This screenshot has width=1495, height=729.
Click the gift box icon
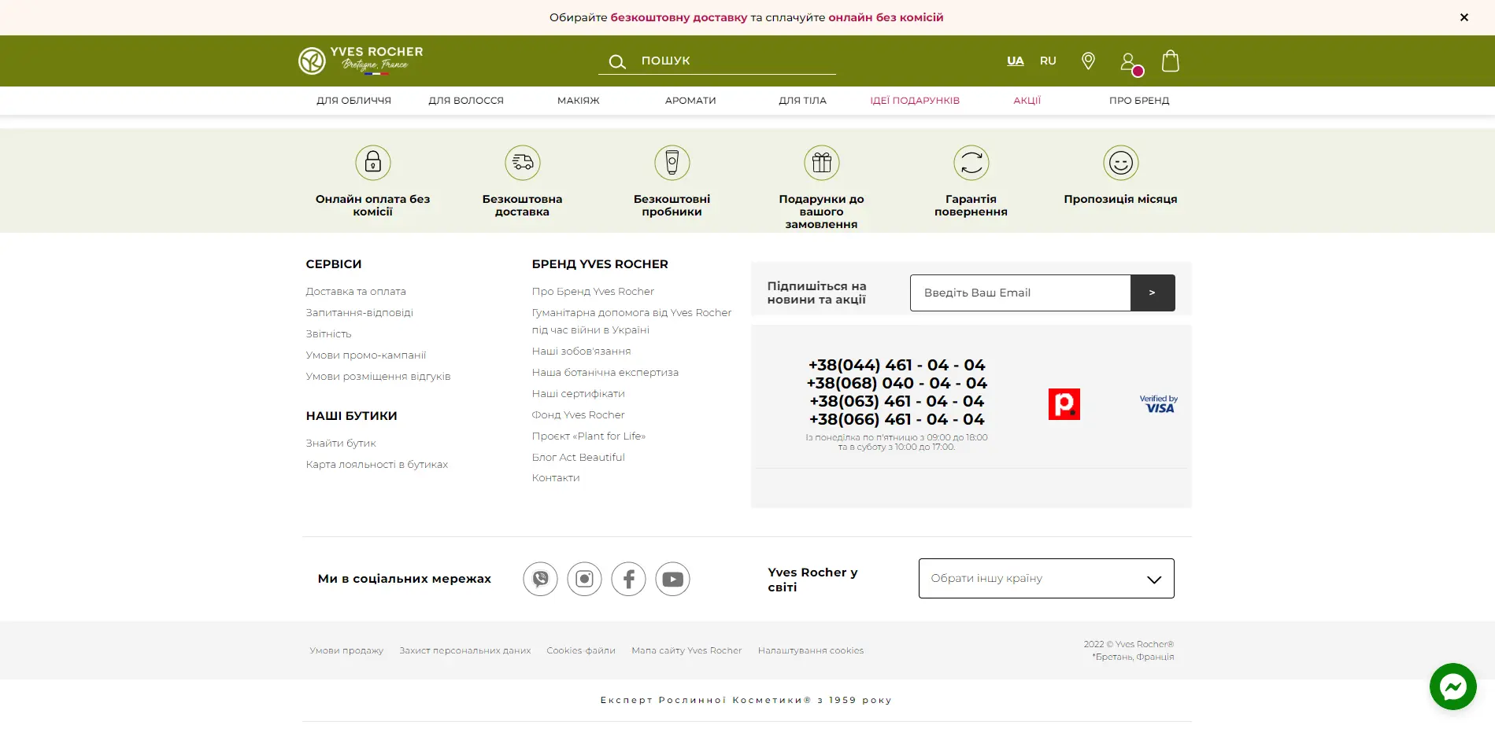coord(822,163)
